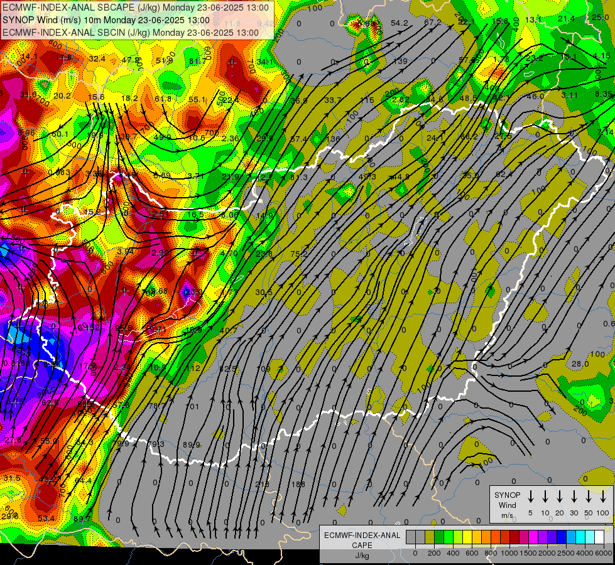Pick the dark red swatch after 1000 tick
615x565 pixels.
point(515,537)
